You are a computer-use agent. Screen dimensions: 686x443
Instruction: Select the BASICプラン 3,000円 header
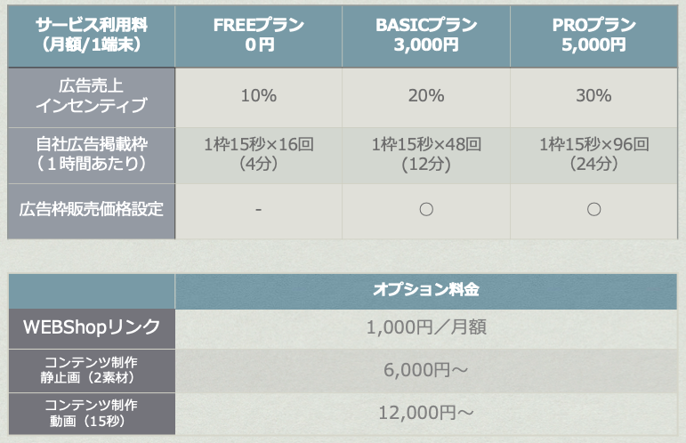coord(426,36)
